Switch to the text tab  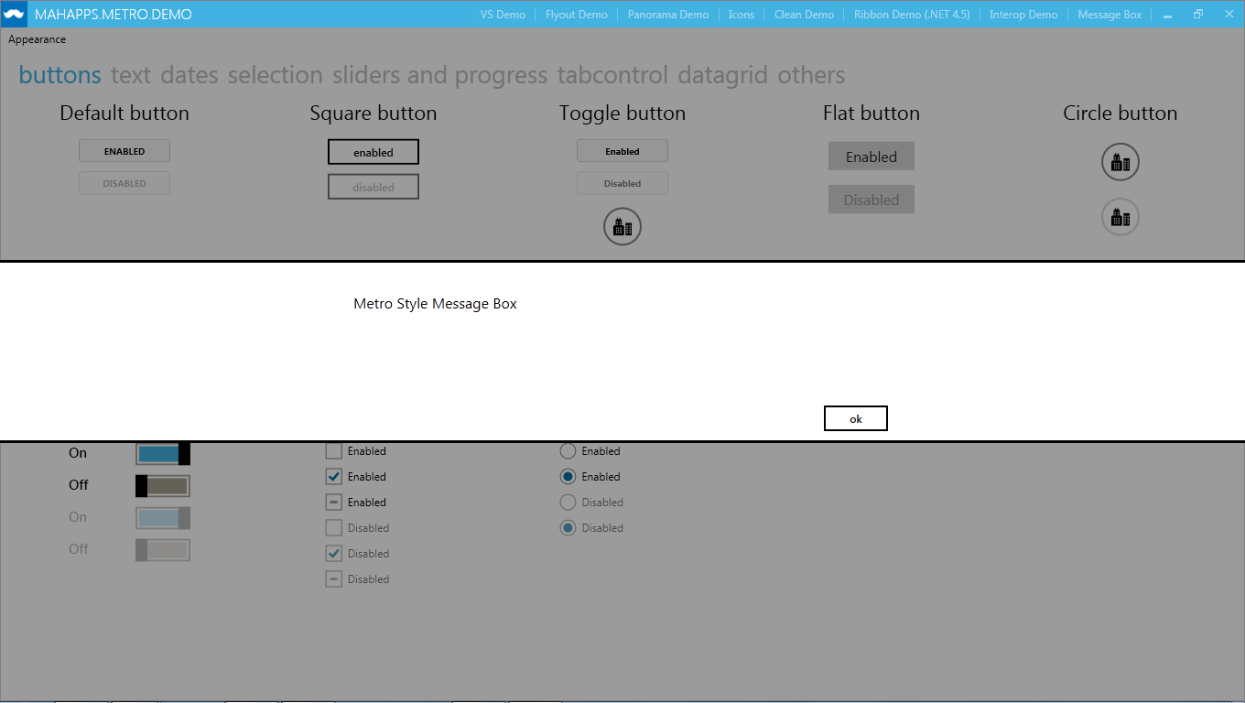click(x=131, y=75)
